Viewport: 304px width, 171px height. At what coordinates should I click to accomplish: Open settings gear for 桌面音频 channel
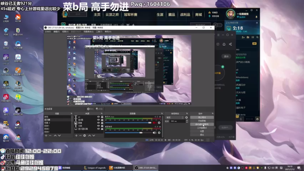coord(159,133)
